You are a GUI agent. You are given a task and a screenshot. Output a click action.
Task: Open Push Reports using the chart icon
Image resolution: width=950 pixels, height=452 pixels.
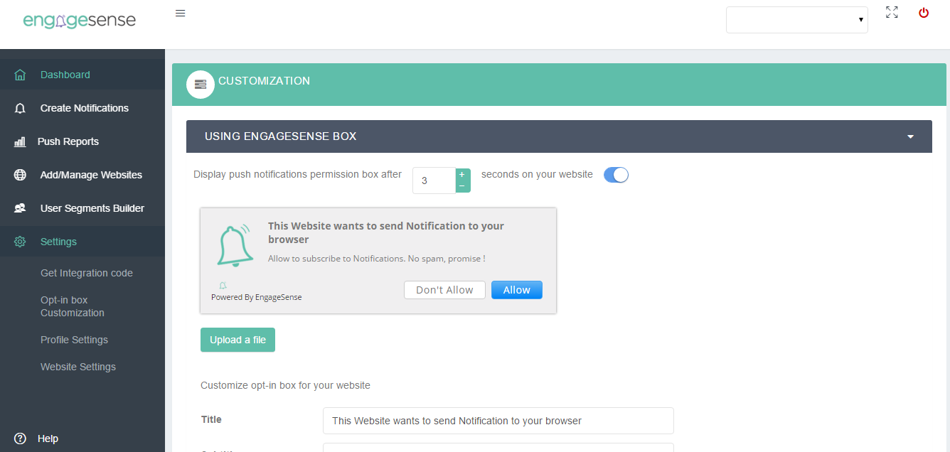click(x=19, y=141)
